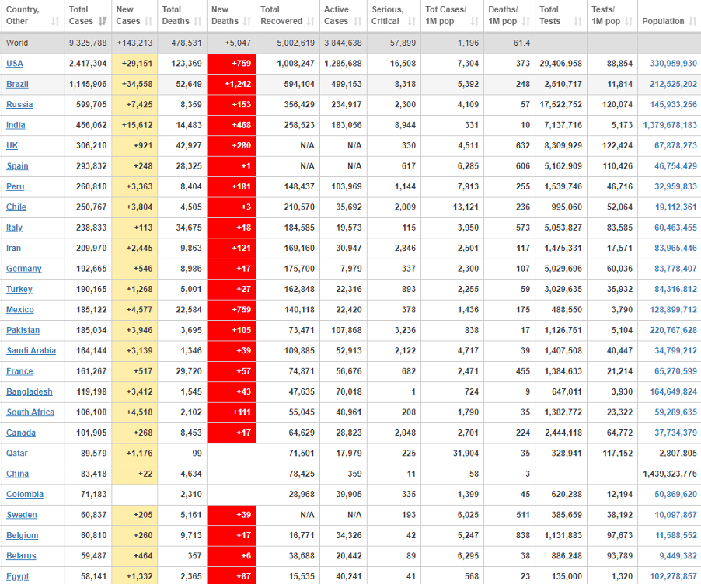
Task: Click Egypt's population link 102,278,857
Action: point(673,577)
